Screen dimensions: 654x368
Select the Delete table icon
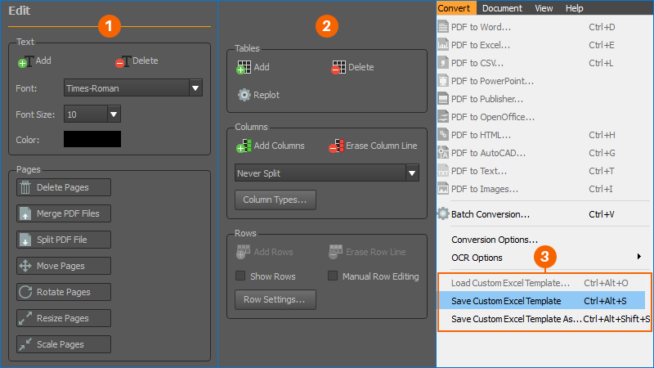(338, 68)
